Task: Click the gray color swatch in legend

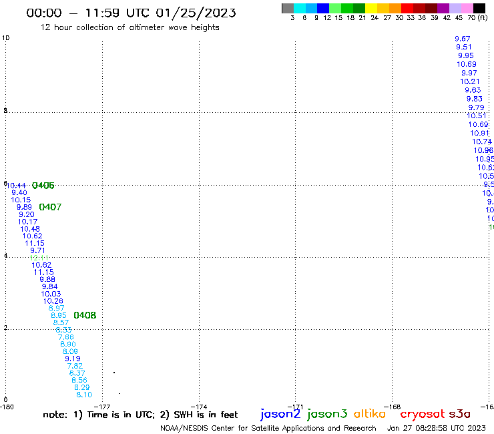Action: tap(288, 8)
